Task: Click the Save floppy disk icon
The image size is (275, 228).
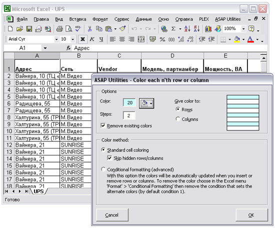Action: [x=29, y=29]
